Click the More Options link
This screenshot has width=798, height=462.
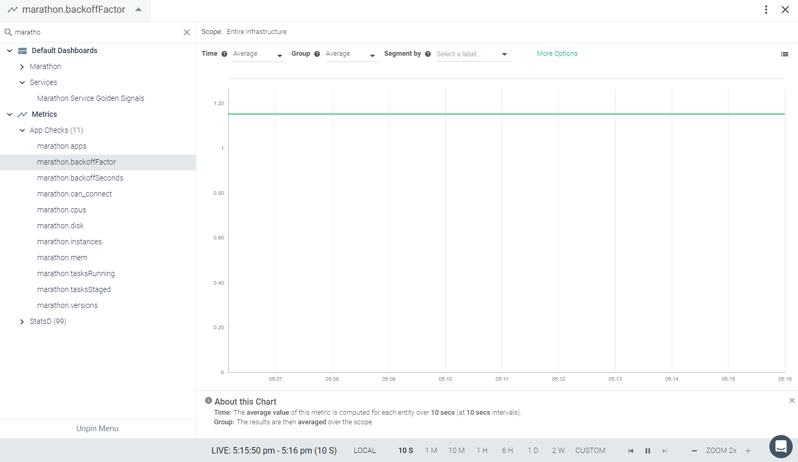[557, 54]
